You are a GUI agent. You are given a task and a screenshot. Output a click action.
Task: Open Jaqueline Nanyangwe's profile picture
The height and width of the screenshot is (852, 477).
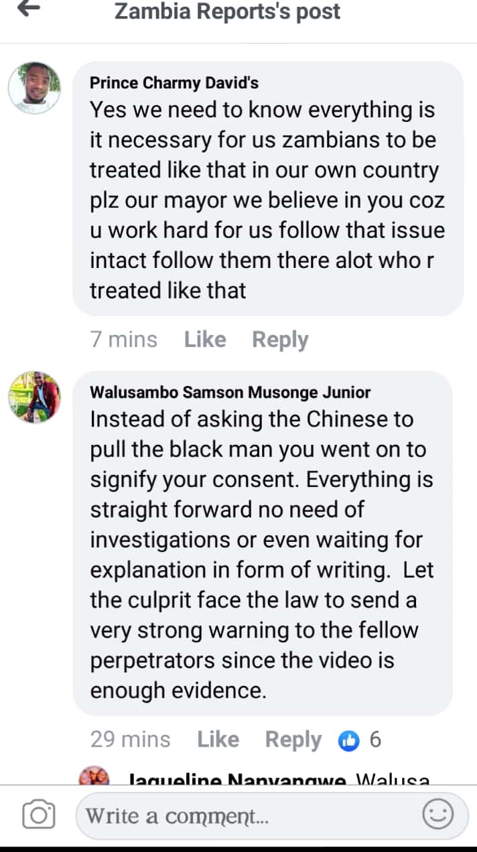pyautogui.click(x=94, y=777)
